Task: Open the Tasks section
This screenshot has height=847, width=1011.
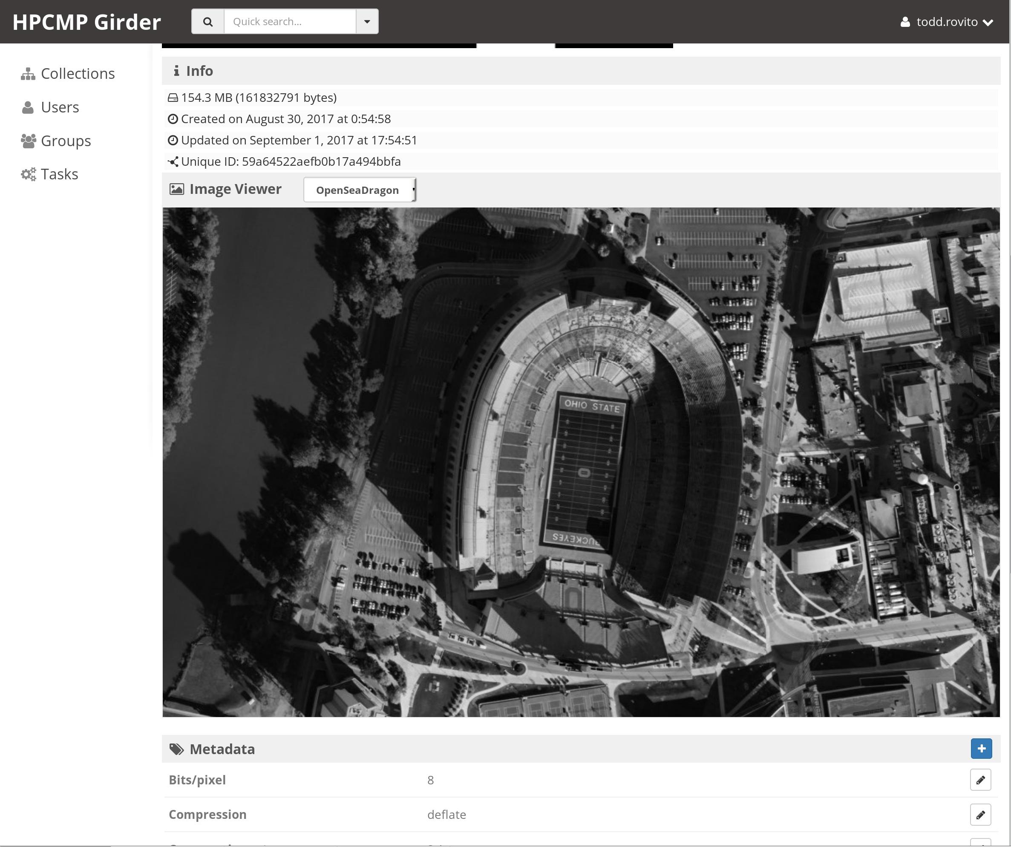Action: pyautogui.click(x=59, y=174)
